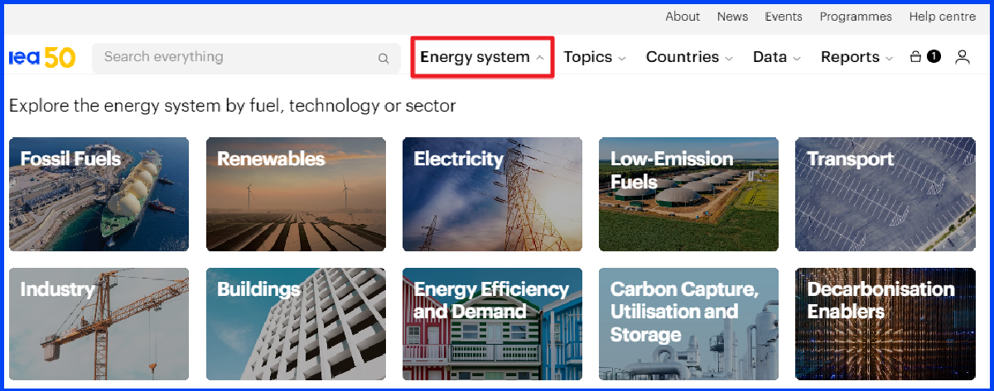Open the user account icon
This screenshot has height=391, width=994.
(x=962, y=57)
